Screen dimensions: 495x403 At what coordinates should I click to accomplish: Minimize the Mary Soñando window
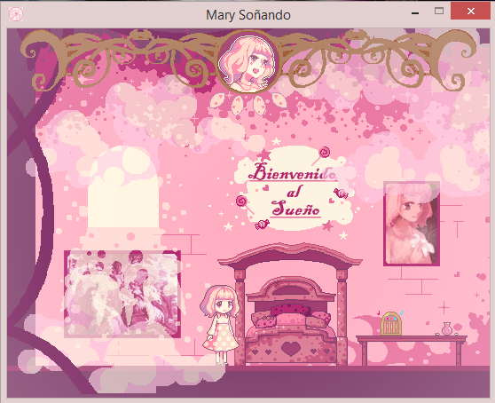click(415, 13)
